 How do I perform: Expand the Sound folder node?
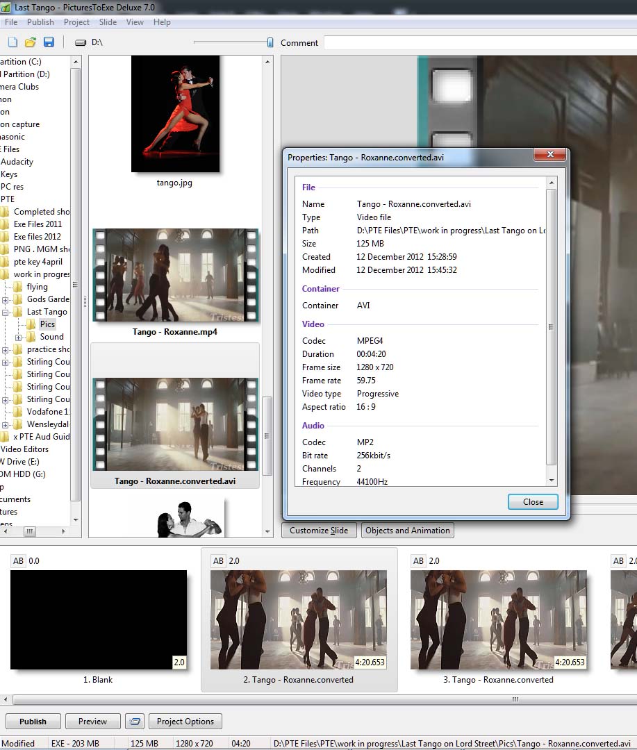tap(18, 337)
